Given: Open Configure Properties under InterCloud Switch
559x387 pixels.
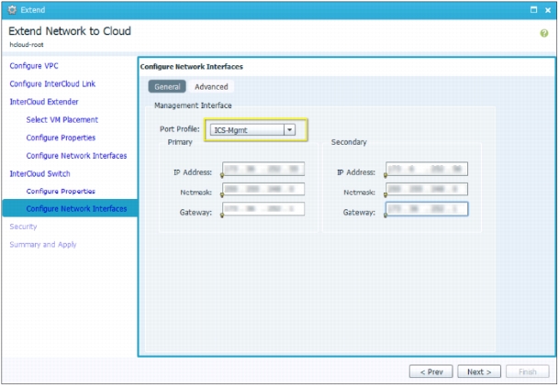Looking at the screenshot, I should (x=61, y=191).
